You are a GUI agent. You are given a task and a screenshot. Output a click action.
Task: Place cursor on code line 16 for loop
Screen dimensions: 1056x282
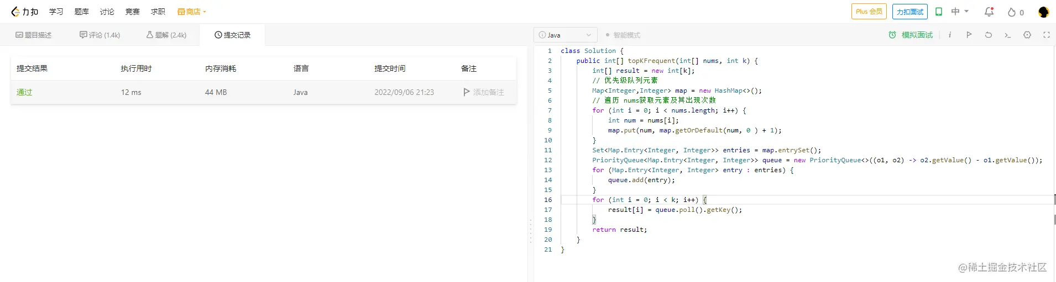tap(649, 200)
